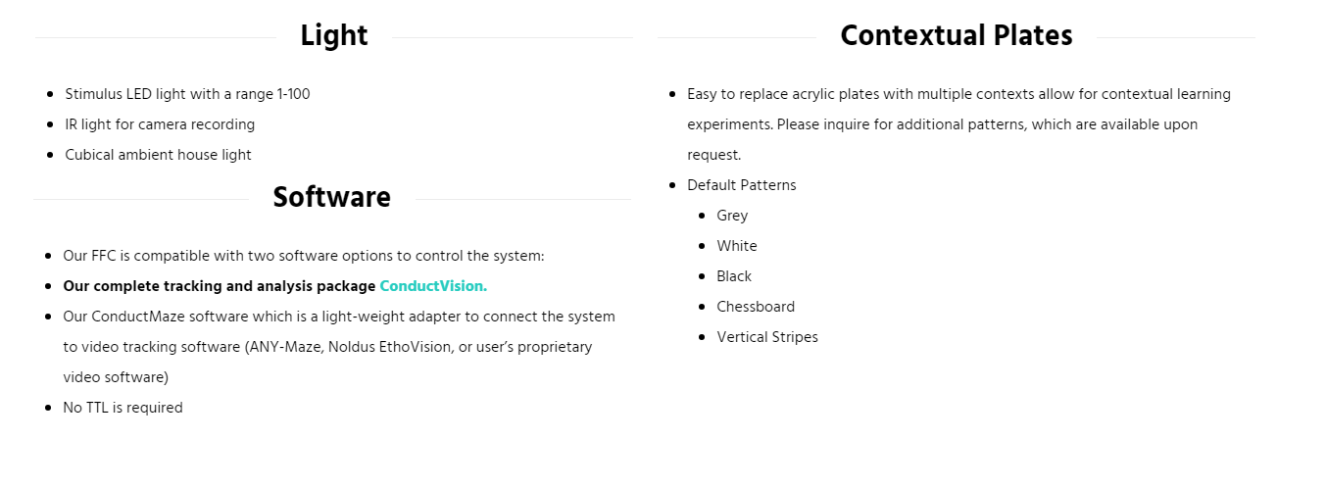
Task: Click the ANY-Maze, Noldus EthoVision text line
Action: (327, 347)
